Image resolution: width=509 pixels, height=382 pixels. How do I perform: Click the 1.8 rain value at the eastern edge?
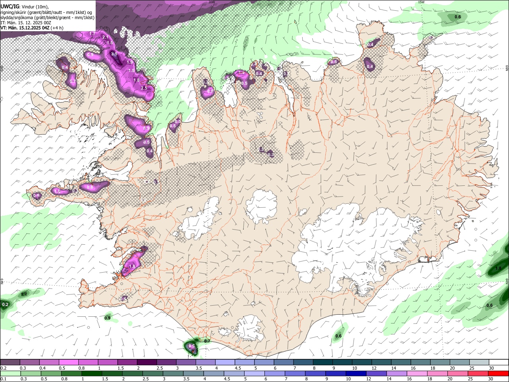pos(498,269)
